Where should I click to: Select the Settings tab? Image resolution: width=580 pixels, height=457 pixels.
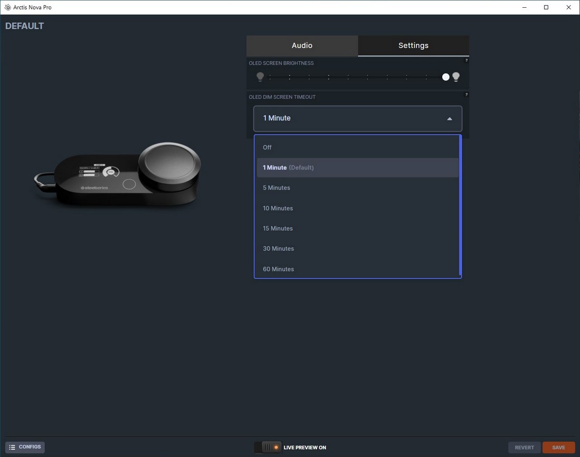click(413, 46)
